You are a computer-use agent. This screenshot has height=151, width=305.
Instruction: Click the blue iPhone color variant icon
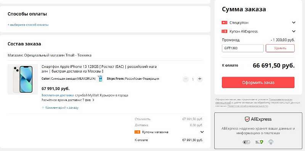point(100,79)
